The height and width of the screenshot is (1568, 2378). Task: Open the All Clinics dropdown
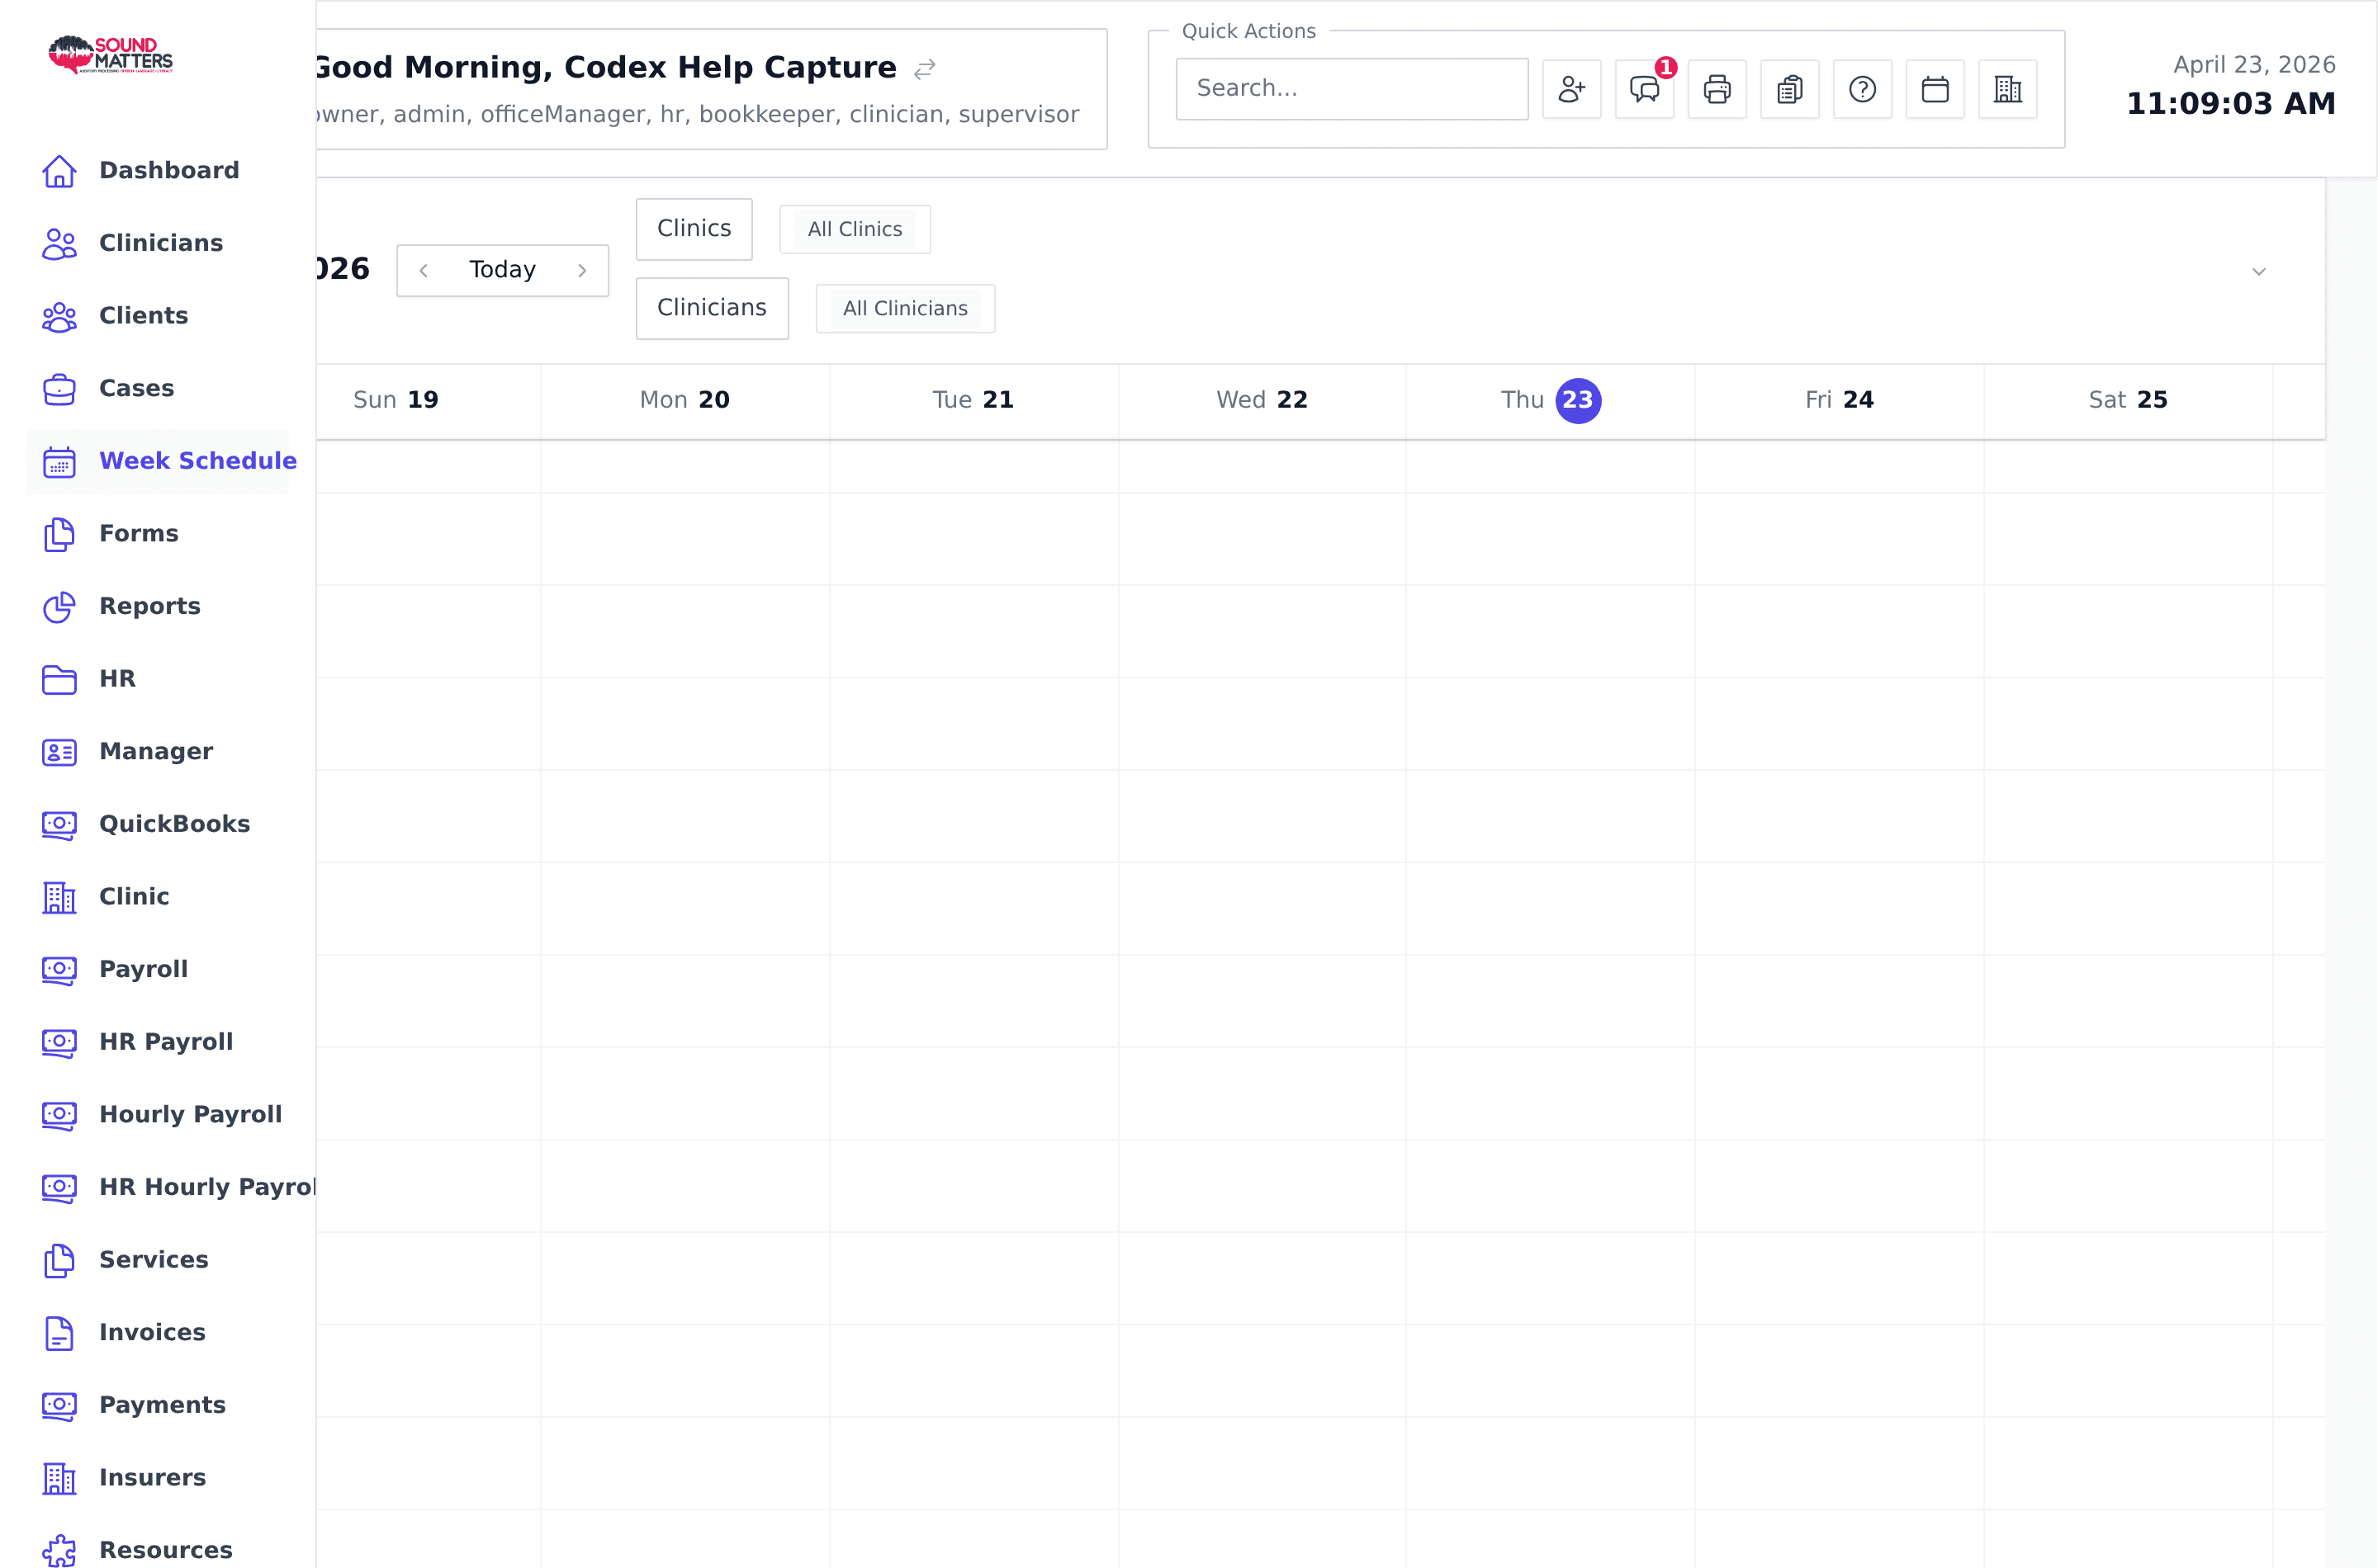tap(855, 229)
